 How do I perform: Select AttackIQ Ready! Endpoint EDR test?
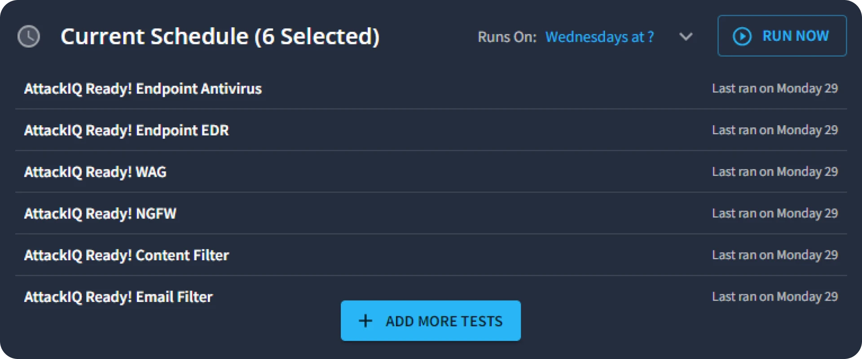click(x=127, y=131)
